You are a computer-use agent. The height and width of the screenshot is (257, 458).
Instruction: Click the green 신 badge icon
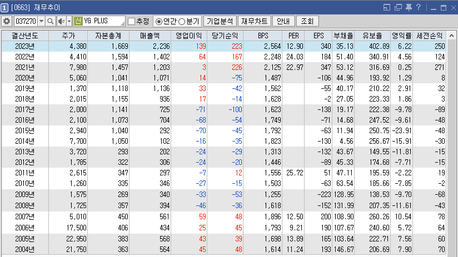pos(78,21)
